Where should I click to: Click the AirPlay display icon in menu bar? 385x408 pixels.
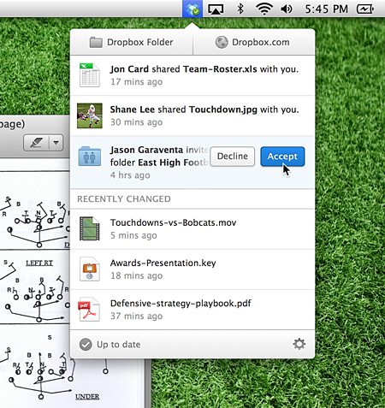[x=216, y=9]
